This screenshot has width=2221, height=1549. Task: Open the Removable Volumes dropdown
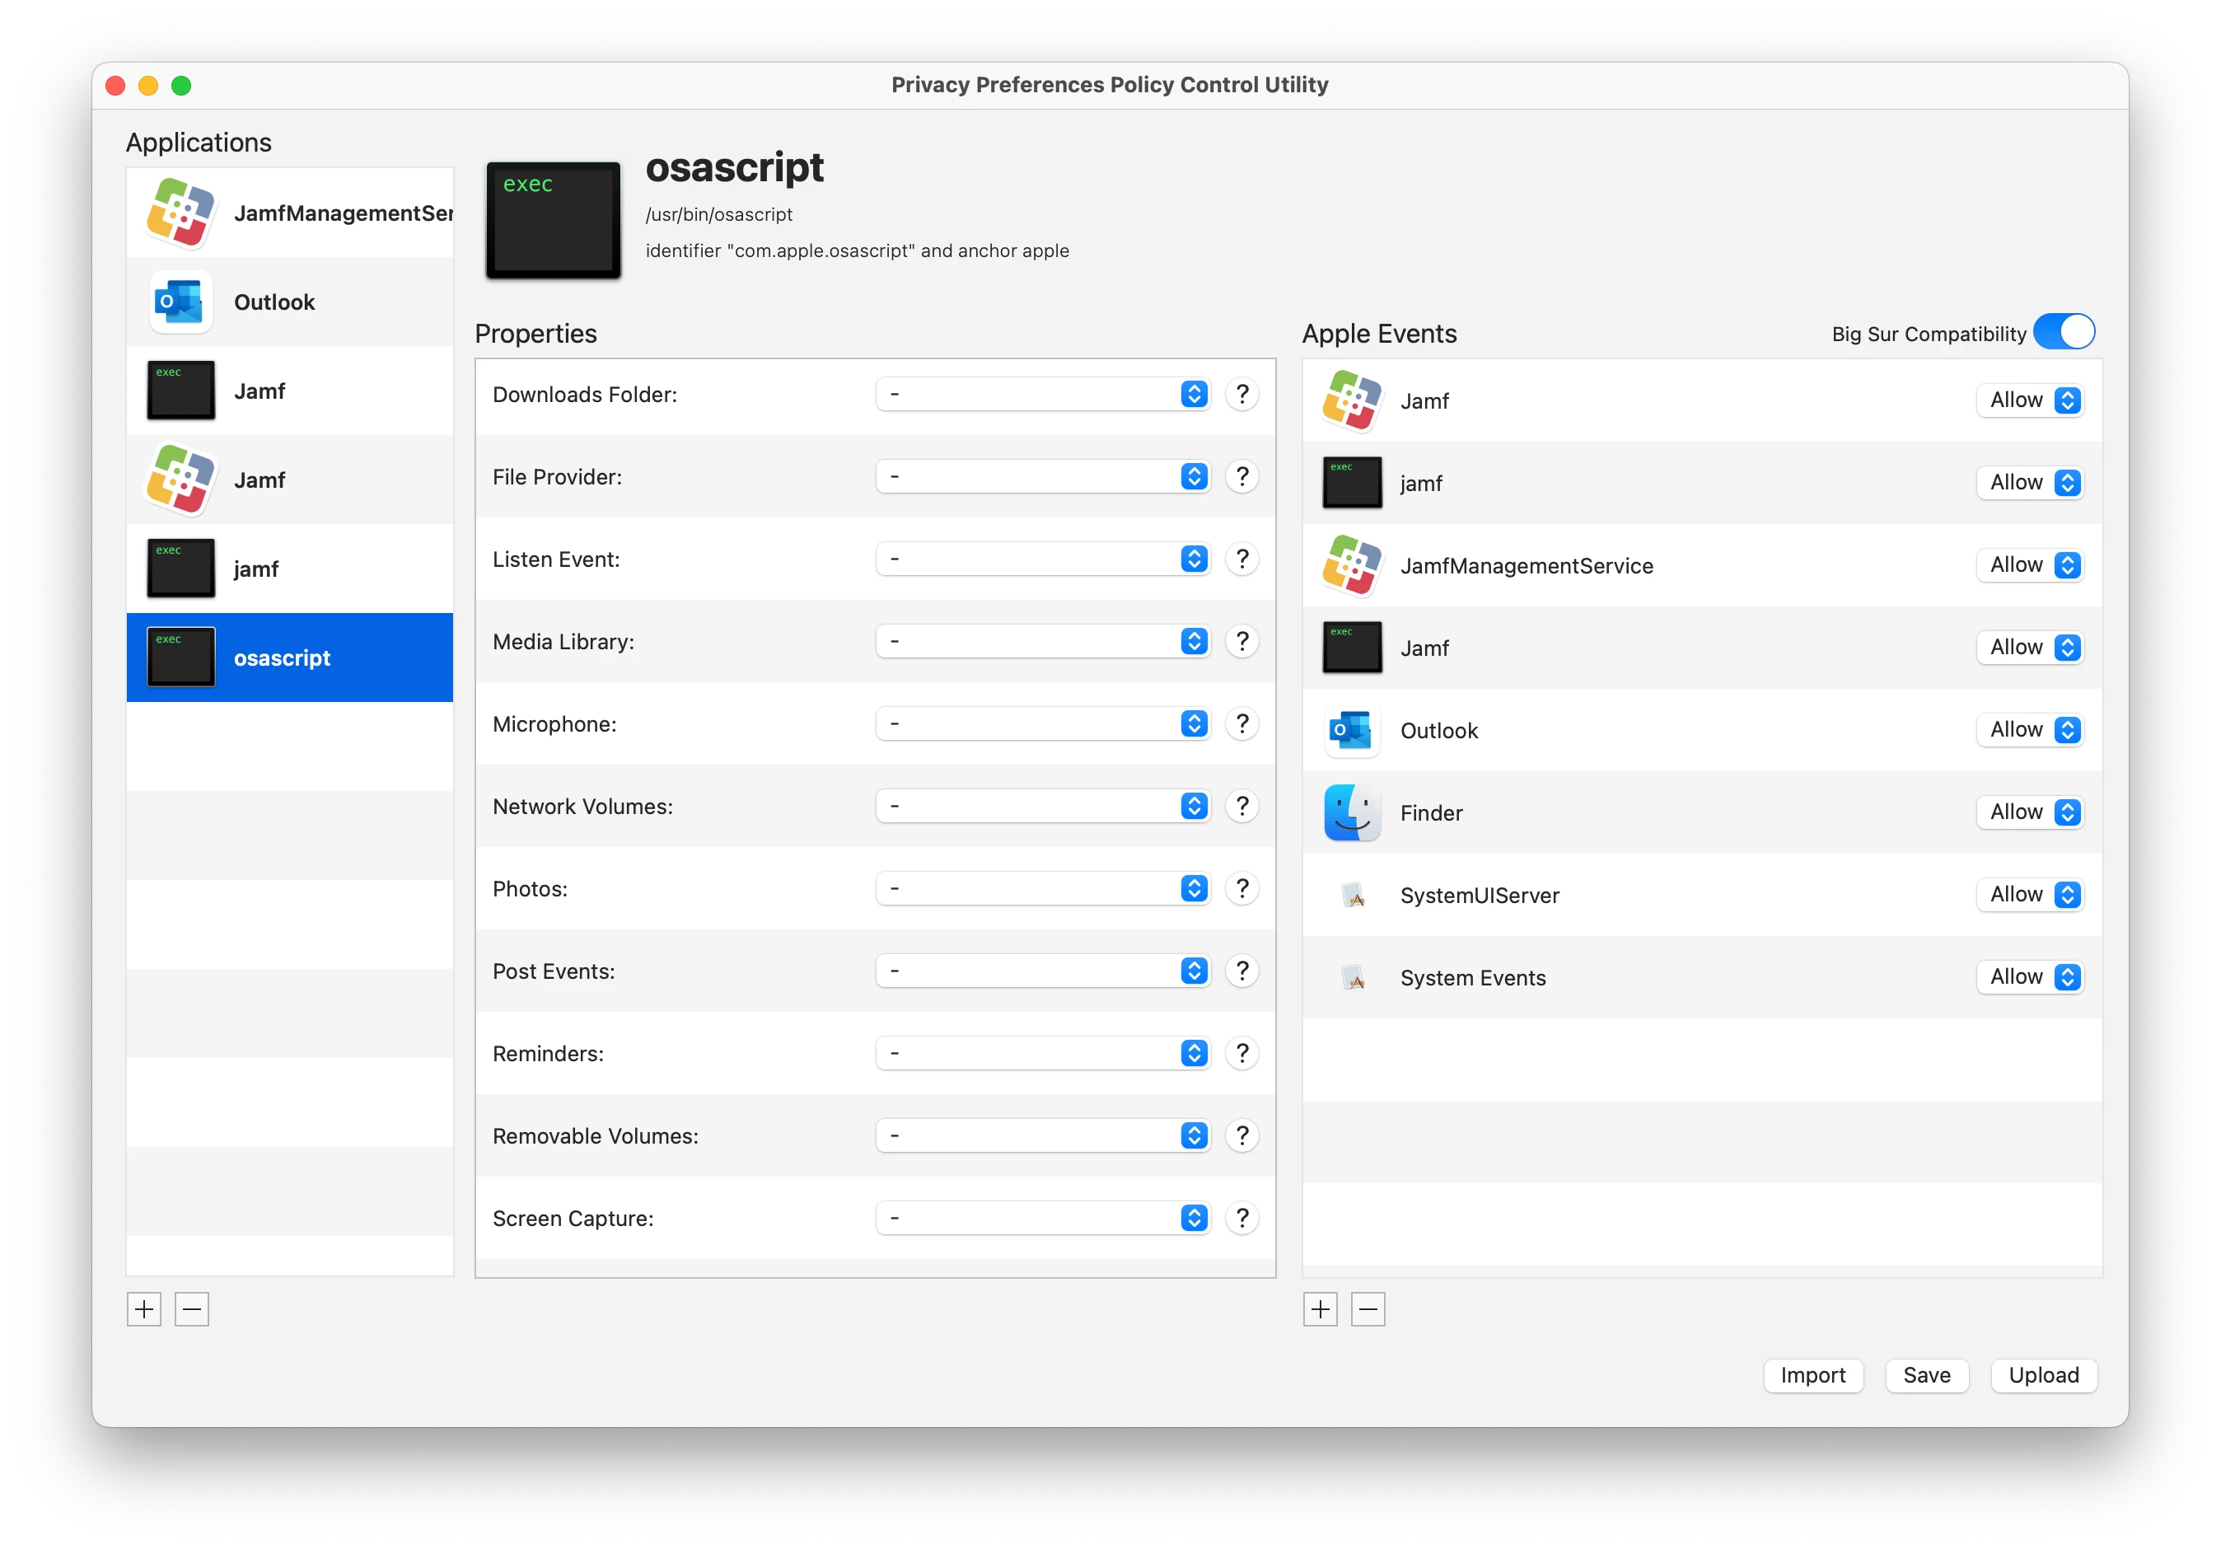1043,1135
